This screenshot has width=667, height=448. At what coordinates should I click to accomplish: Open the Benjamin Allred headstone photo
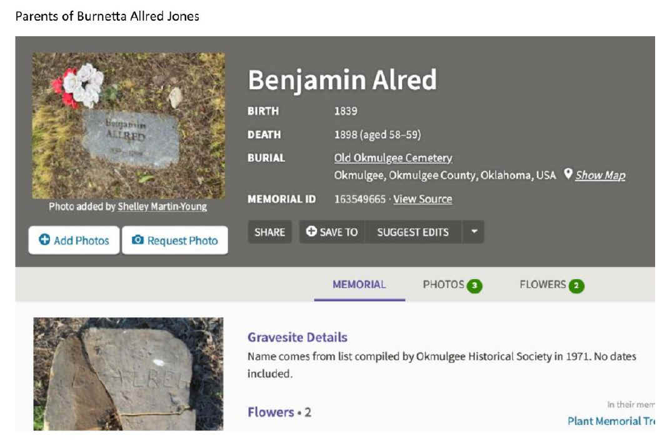click(128, 125)
